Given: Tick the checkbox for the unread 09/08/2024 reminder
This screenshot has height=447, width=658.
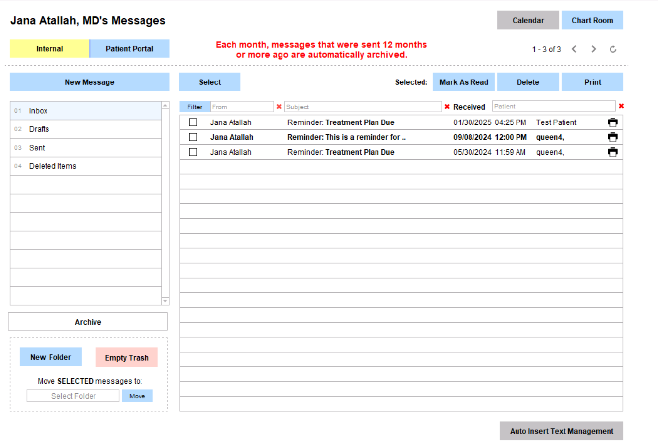Looking at the screenshot, I should pos(193,137).
